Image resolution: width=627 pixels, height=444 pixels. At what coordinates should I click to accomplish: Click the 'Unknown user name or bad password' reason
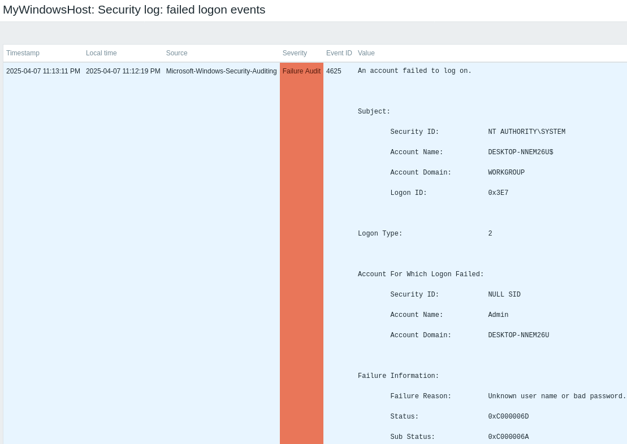coord(557,397)
